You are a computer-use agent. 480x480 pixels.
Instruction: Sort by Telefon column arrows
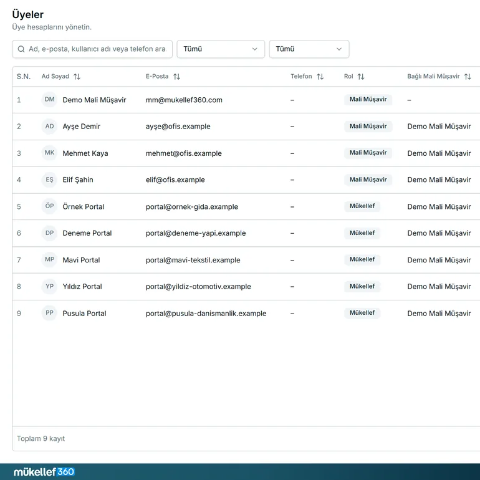pos(320,77)
